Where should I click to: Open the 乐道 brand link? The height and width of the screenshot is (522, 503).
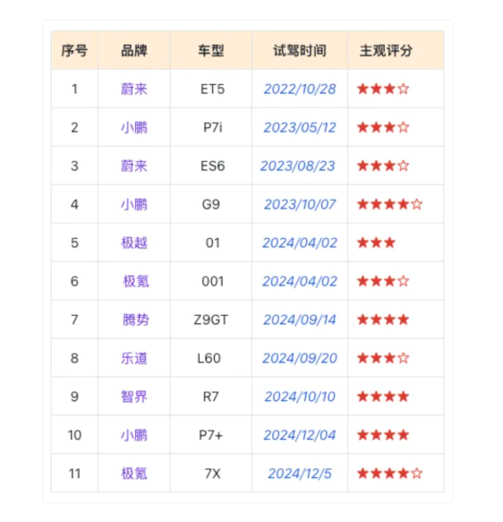[x=134, y=358]
